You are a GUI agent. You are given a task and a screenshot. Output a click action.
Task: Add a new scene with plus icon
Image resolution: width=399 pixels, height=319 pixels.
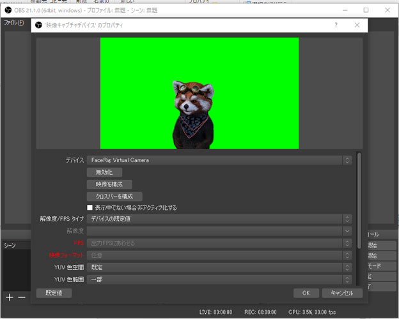tap(10, 297)
